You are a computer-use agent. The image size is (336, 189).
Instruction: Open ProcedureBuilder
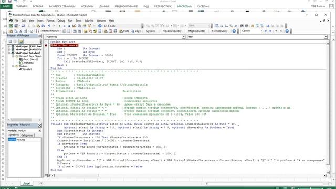pyautogui.click(x=172, y=31)
